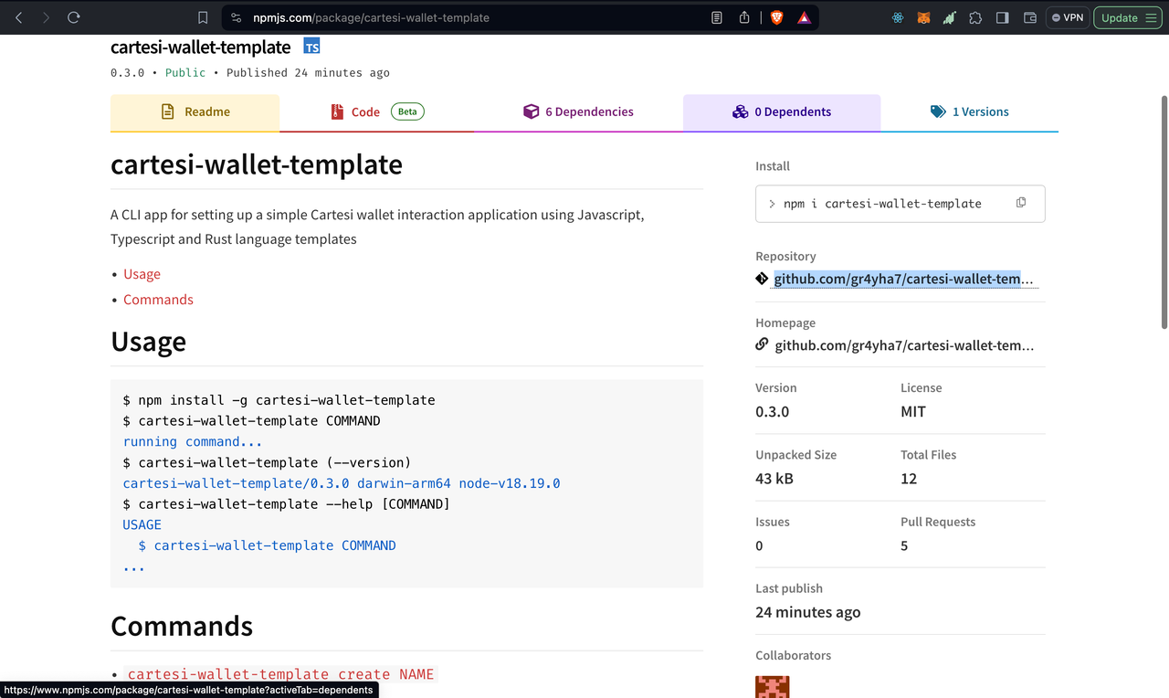Copy the npm install command icon
The image size is (1169, 698).
[x=1021, y=203]
